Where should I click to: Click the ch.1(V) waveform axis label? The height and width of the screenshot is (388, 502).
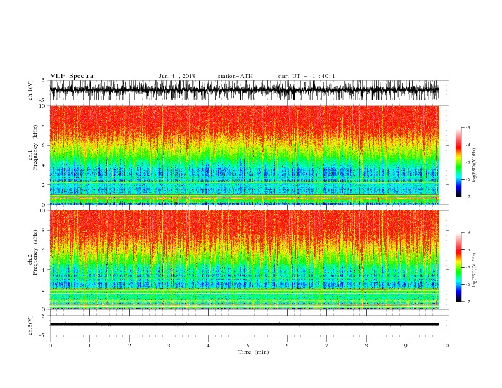pyautogui.click(x=30, y=90)
